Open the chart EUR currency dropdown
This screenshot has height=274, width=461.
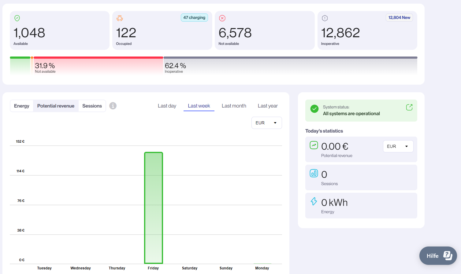click(x=267, y=123)
